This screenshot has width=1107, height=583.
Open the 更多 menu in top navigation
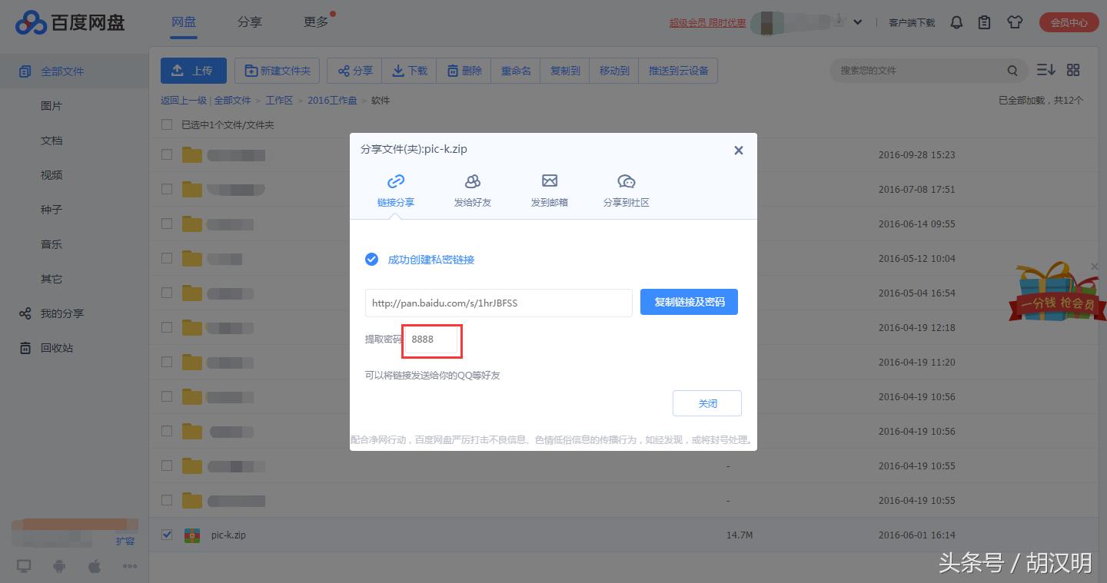coord(314,22)
